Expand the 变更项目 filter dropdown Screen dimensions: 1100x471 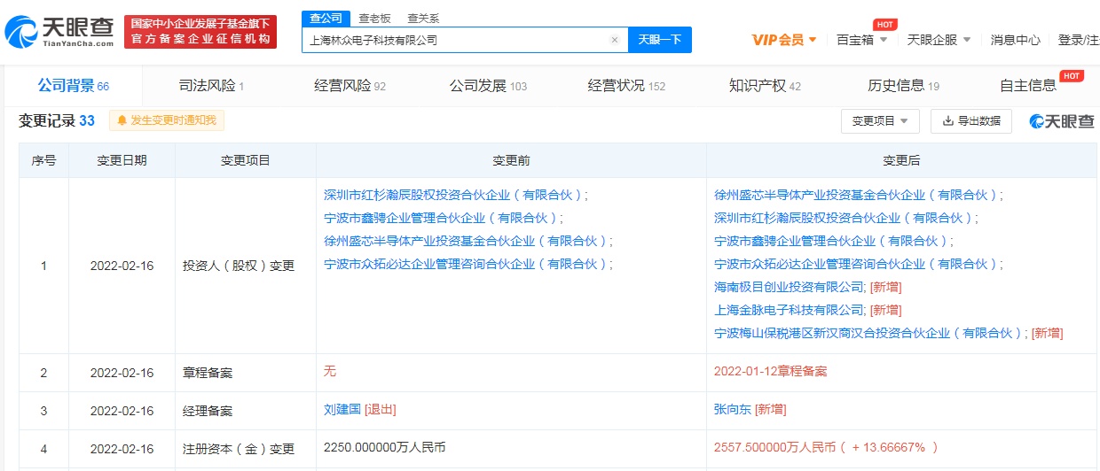880,121
